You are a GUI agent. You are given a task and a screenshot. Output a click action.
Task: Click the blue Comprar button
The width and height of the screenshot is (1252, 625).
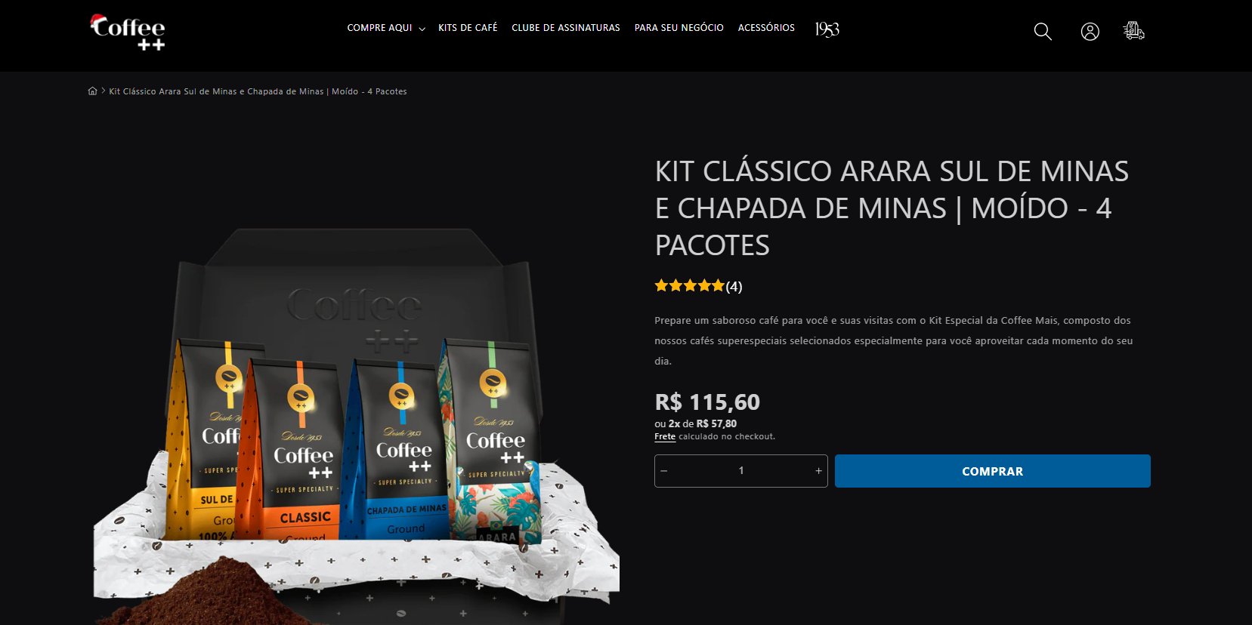coord(993,471)
